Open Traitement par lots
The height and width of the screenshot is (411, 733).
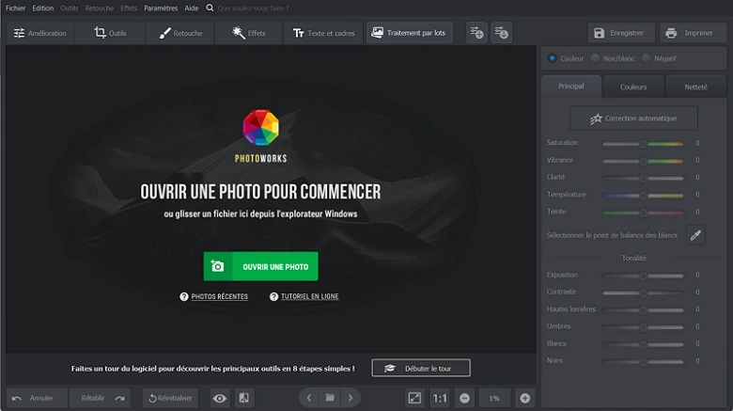pyautogui.click(x=409, y=33)
